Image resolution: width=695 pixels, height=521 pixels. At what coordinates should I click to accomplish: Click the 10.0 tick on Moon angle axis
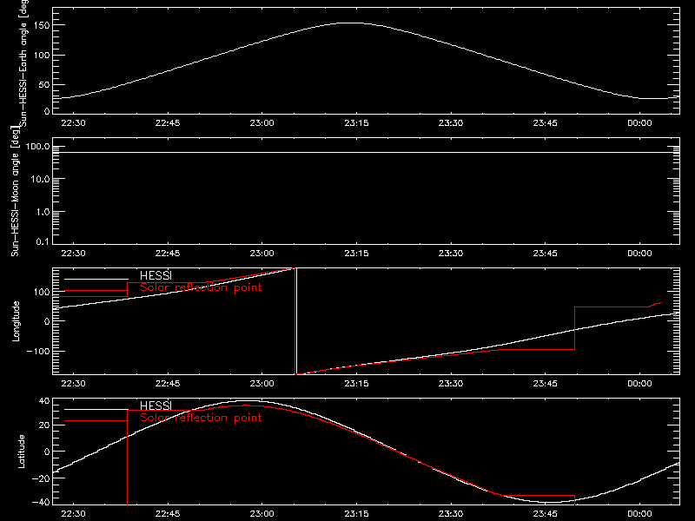point(40,179)
